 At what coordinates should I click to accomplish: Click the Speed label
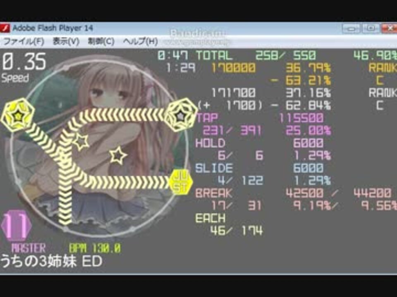pyautogui.click(x=15, y=78)
